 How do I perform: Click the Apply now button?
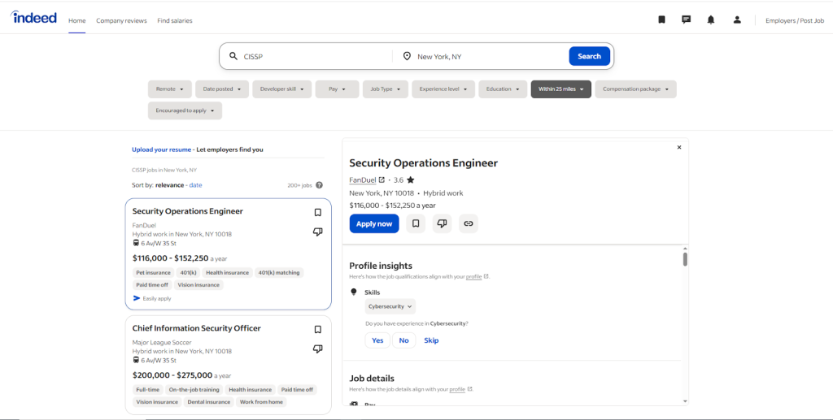coord(374,223)
